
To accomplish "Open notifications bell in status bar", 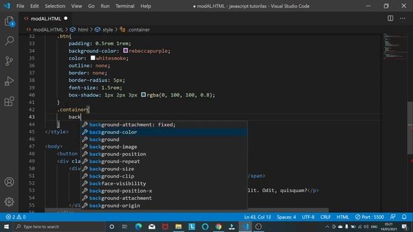I will pyautogui.click(x=404, y=217).
